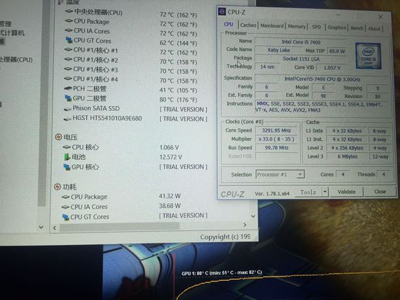
Task: Open the Memory tab in CPU-Z
Action: tap(297, 26)
